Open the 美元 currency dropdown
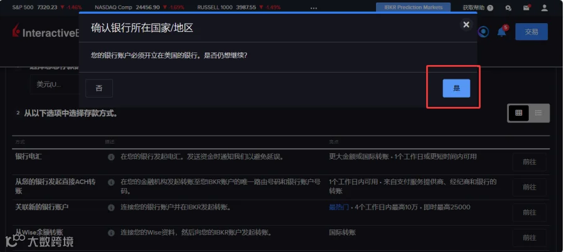This screenshot has height=252, width=564. click(55, 84)
